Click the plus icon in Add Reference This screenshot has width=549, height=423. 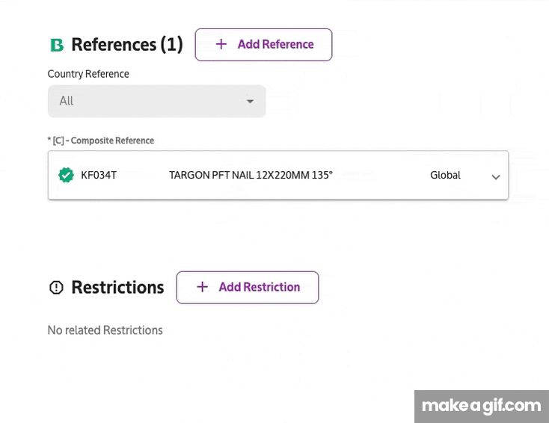coord(221,44)
